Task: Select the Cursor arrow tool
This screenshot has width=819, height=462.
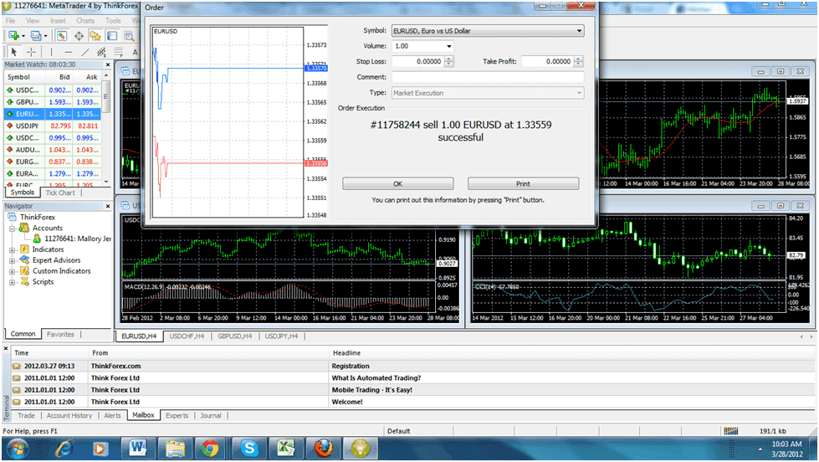Action: [14, 52]
